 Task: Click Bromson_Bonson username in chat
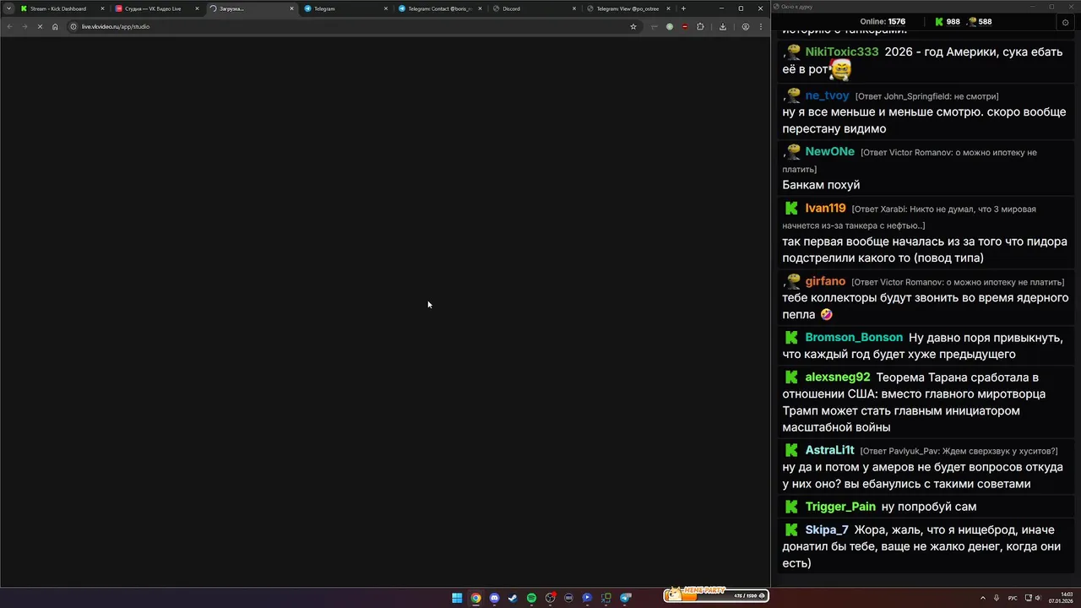[x=854, y=337]
